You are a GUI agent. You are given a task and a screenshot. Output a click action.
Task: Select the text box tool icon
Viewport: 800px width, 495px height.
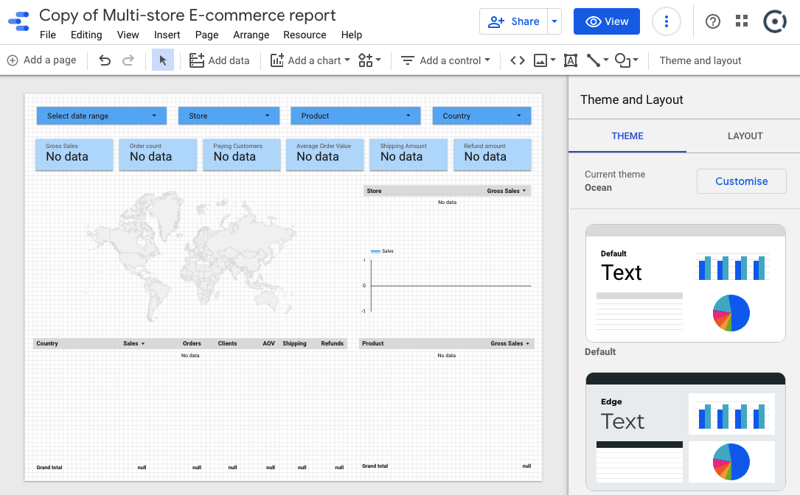click(x=571, y=60)
